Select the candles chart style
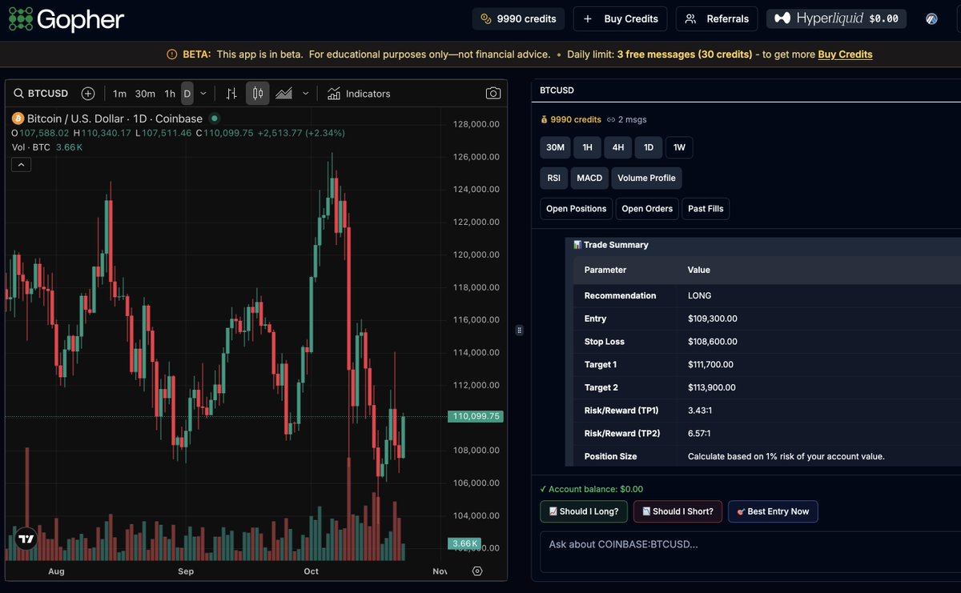961x593 pixels. (257, 94)
